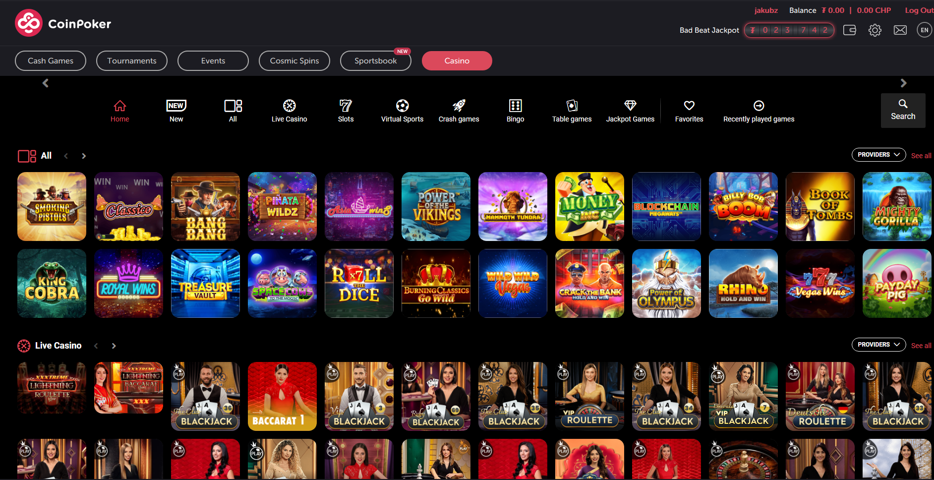
Task: Open the Crash games category
Action: (459, 111)
